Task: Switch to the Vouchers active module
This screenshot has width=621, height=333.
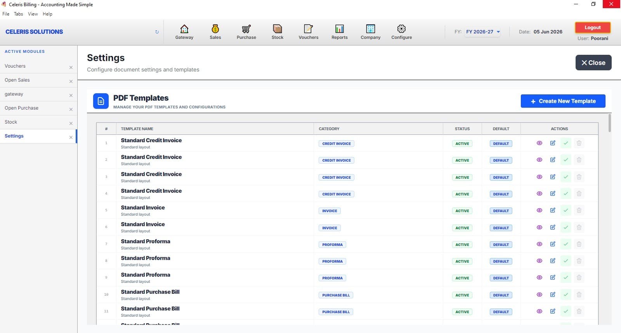Action: point(15,66)
